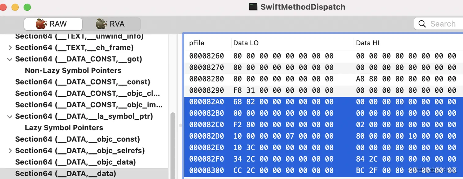463x179 pixels.
Task: Click offset 000082B0
Action: 207,113
